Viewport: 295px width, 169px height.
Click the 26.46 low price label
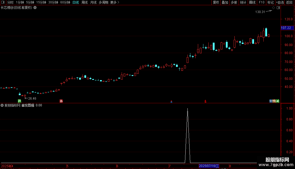click(x=32, y=98)
